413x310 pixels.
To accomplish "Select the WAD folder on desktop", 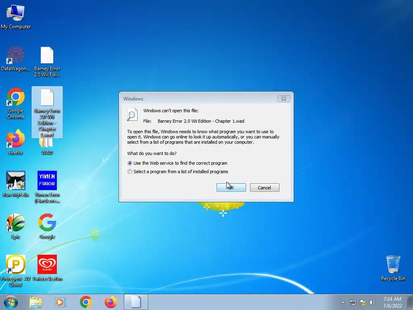I will pyautogui.click(x=47, y=146).
